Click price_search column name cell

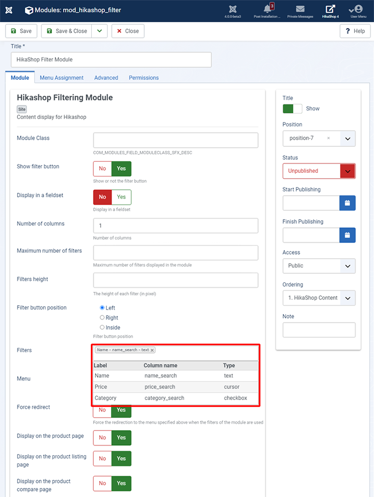(160, 387)
